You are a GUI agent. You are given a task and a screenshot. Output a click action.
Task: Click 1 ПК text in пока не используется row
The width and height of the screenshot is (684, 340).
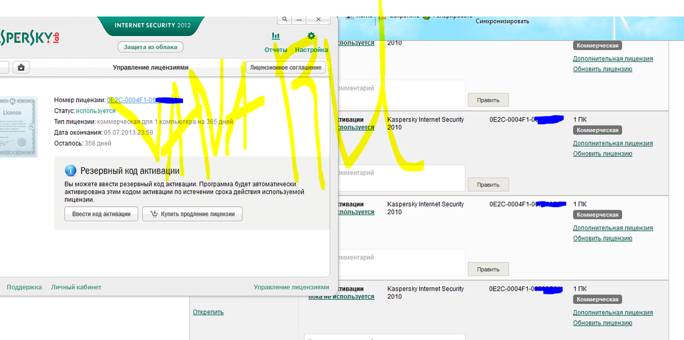[580, 289]
